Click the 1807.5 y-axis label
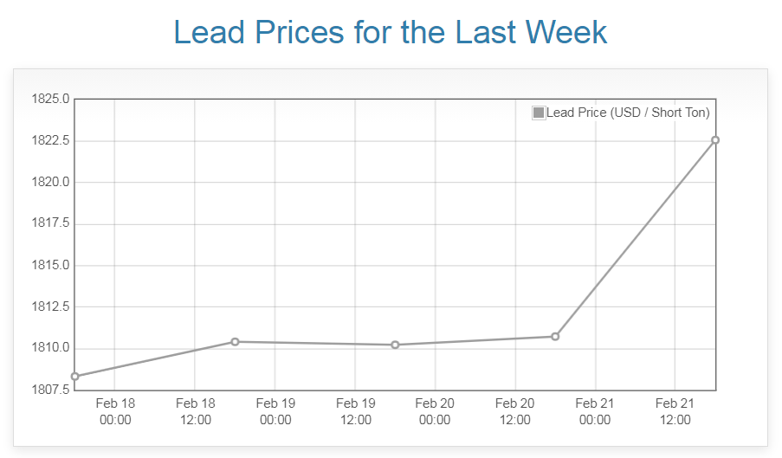Viewport: 782px width, 458px height. click(x=50, y=390)
